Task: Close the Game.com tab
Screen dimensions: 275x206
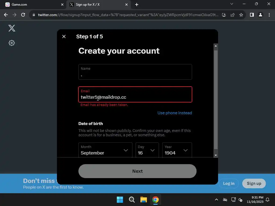Action: (x=62, y=5)
